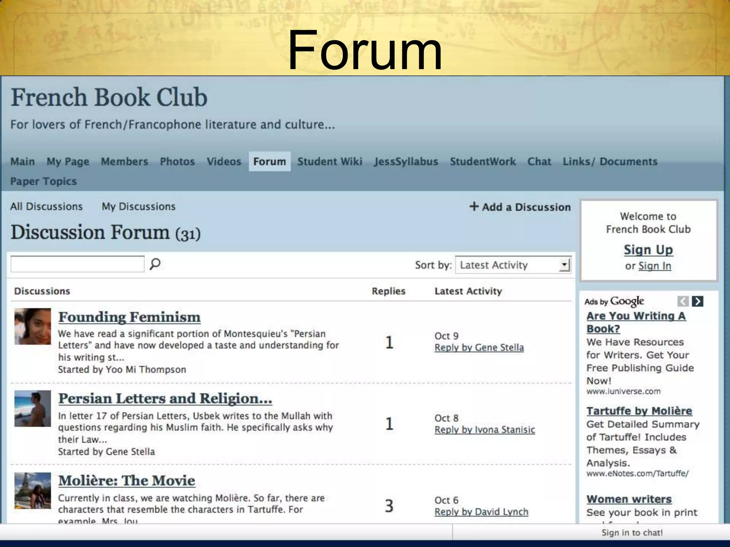730x547 pixels.
Task: Click the magnifying glass search icon
Action: tap(155, 264)
